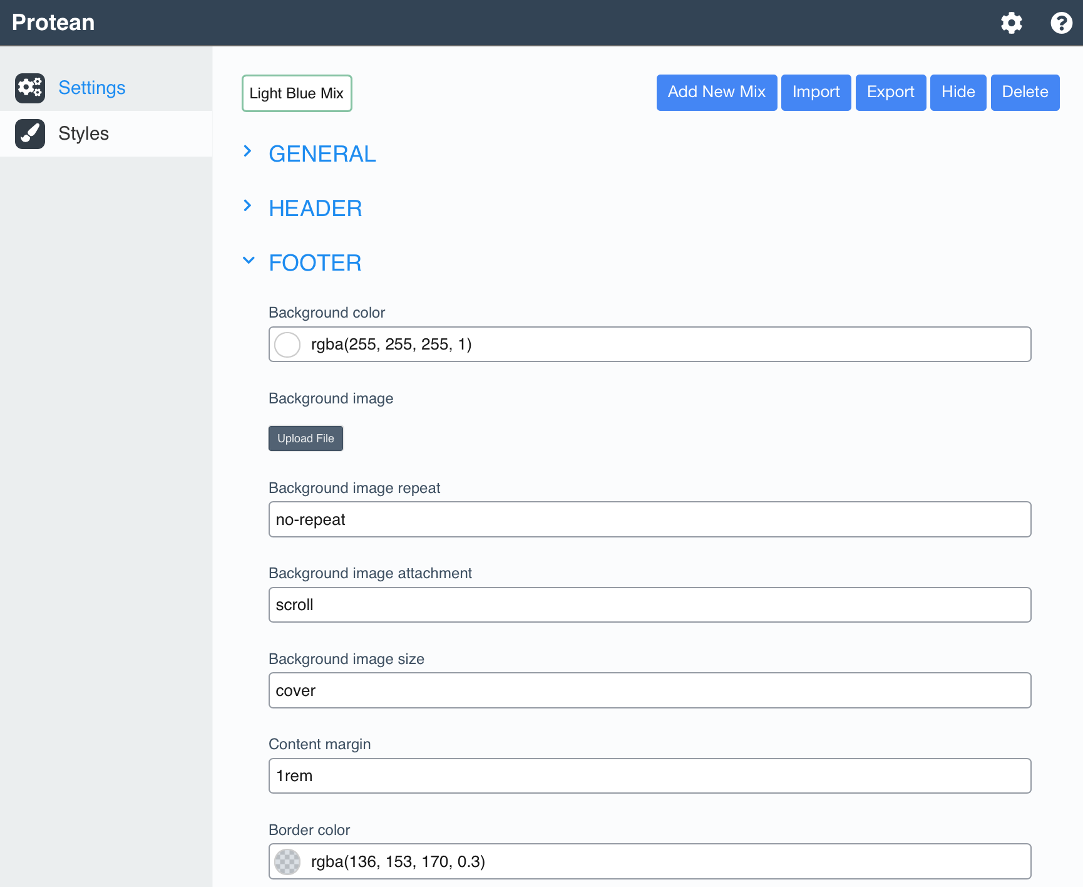Delete the Light Blue Mix
The image size is (1083, 887).
tap(1025, 93)
